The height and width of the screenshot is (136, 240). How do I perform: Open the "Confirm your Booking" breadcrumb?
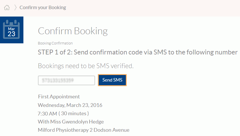click(x=43, y=7)
